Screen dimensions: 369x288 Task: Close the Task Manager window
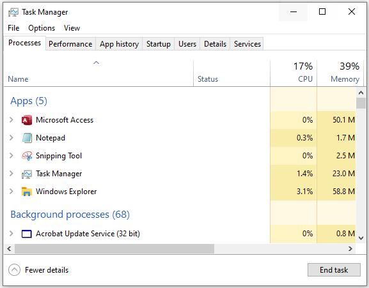[352, 11]
